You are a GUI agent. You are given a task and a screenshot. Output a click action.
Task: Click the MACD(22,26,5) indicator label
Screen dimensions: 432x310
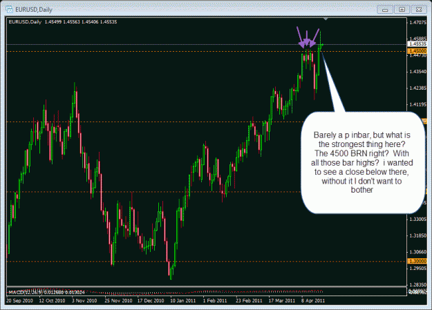click(x=27, y=292)
